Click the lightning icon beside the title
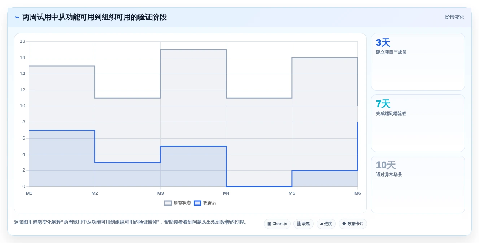 [17, 17]
